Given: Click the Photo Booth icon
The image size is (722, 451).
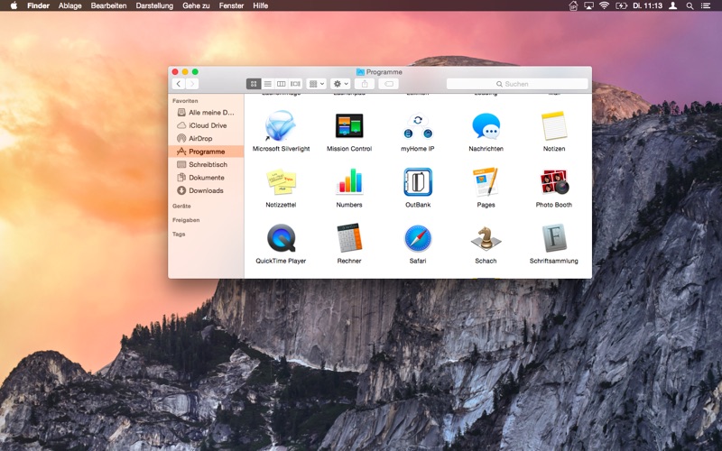Looking at the screenshot, I should [554, 182].
